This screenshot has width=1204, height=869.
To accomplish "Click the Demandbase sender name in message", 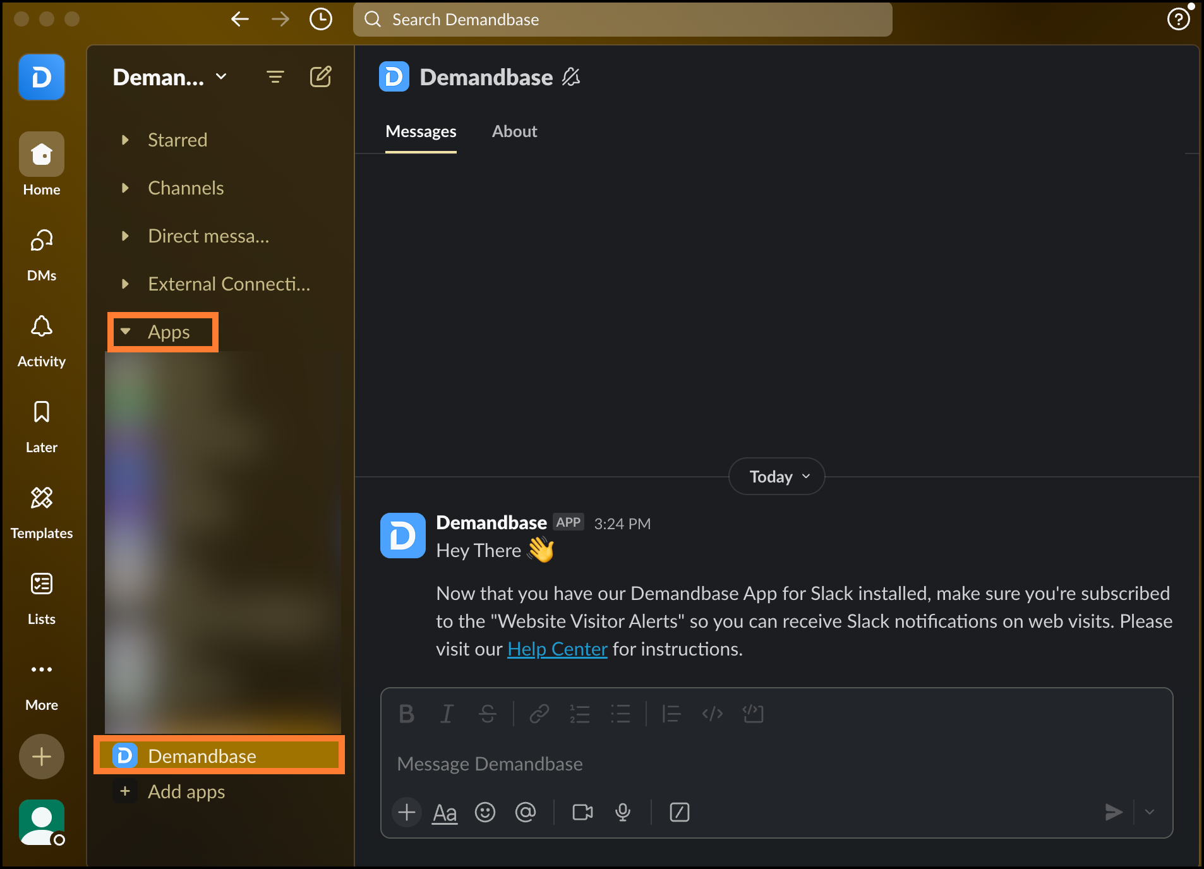I will (491, 523).
